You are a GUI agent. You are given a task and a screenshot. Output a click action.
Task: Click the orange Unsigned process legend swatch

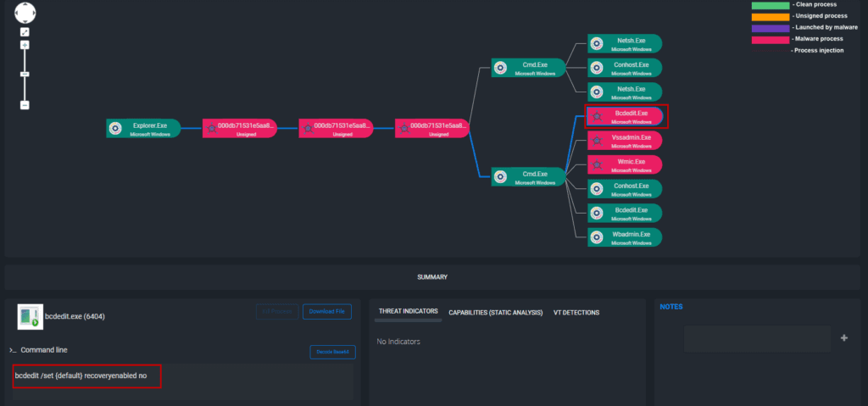tap(770, 17)
